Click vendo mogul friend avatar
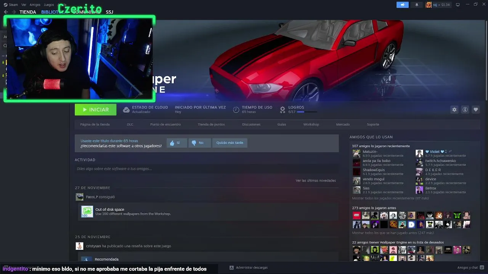This screenshot has height=274, width=488. pos(356,181)
